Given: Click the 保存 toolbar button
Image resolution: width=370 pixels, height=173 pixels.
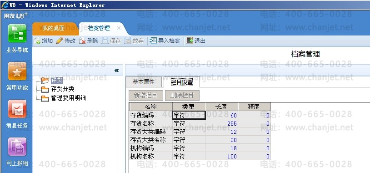Looking at the screenshot, I should pos(111,41).
